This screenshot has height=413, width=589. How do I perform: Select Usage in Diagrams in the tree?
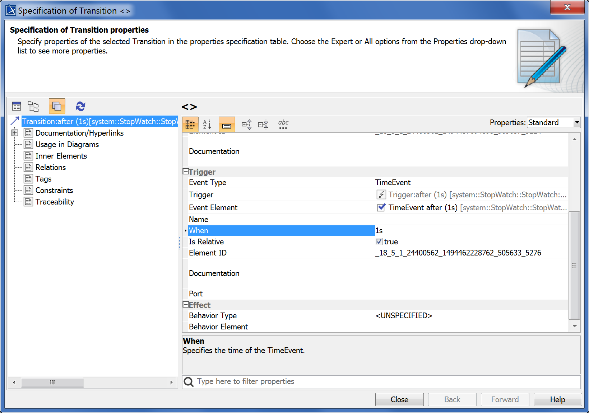(x=67, y=145)
